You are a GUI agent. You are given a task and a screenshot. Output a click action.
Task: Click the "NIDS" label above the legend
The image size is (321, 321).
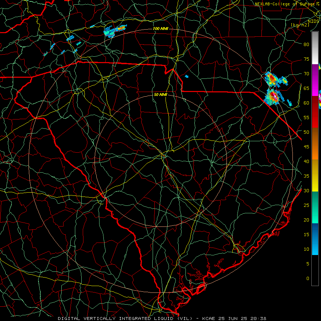point(314,21)
